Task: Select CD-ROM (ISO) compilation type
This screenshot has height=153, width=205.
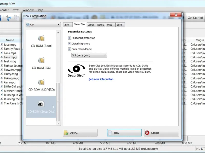Action: pyautogui.click(x=41, y=63)
